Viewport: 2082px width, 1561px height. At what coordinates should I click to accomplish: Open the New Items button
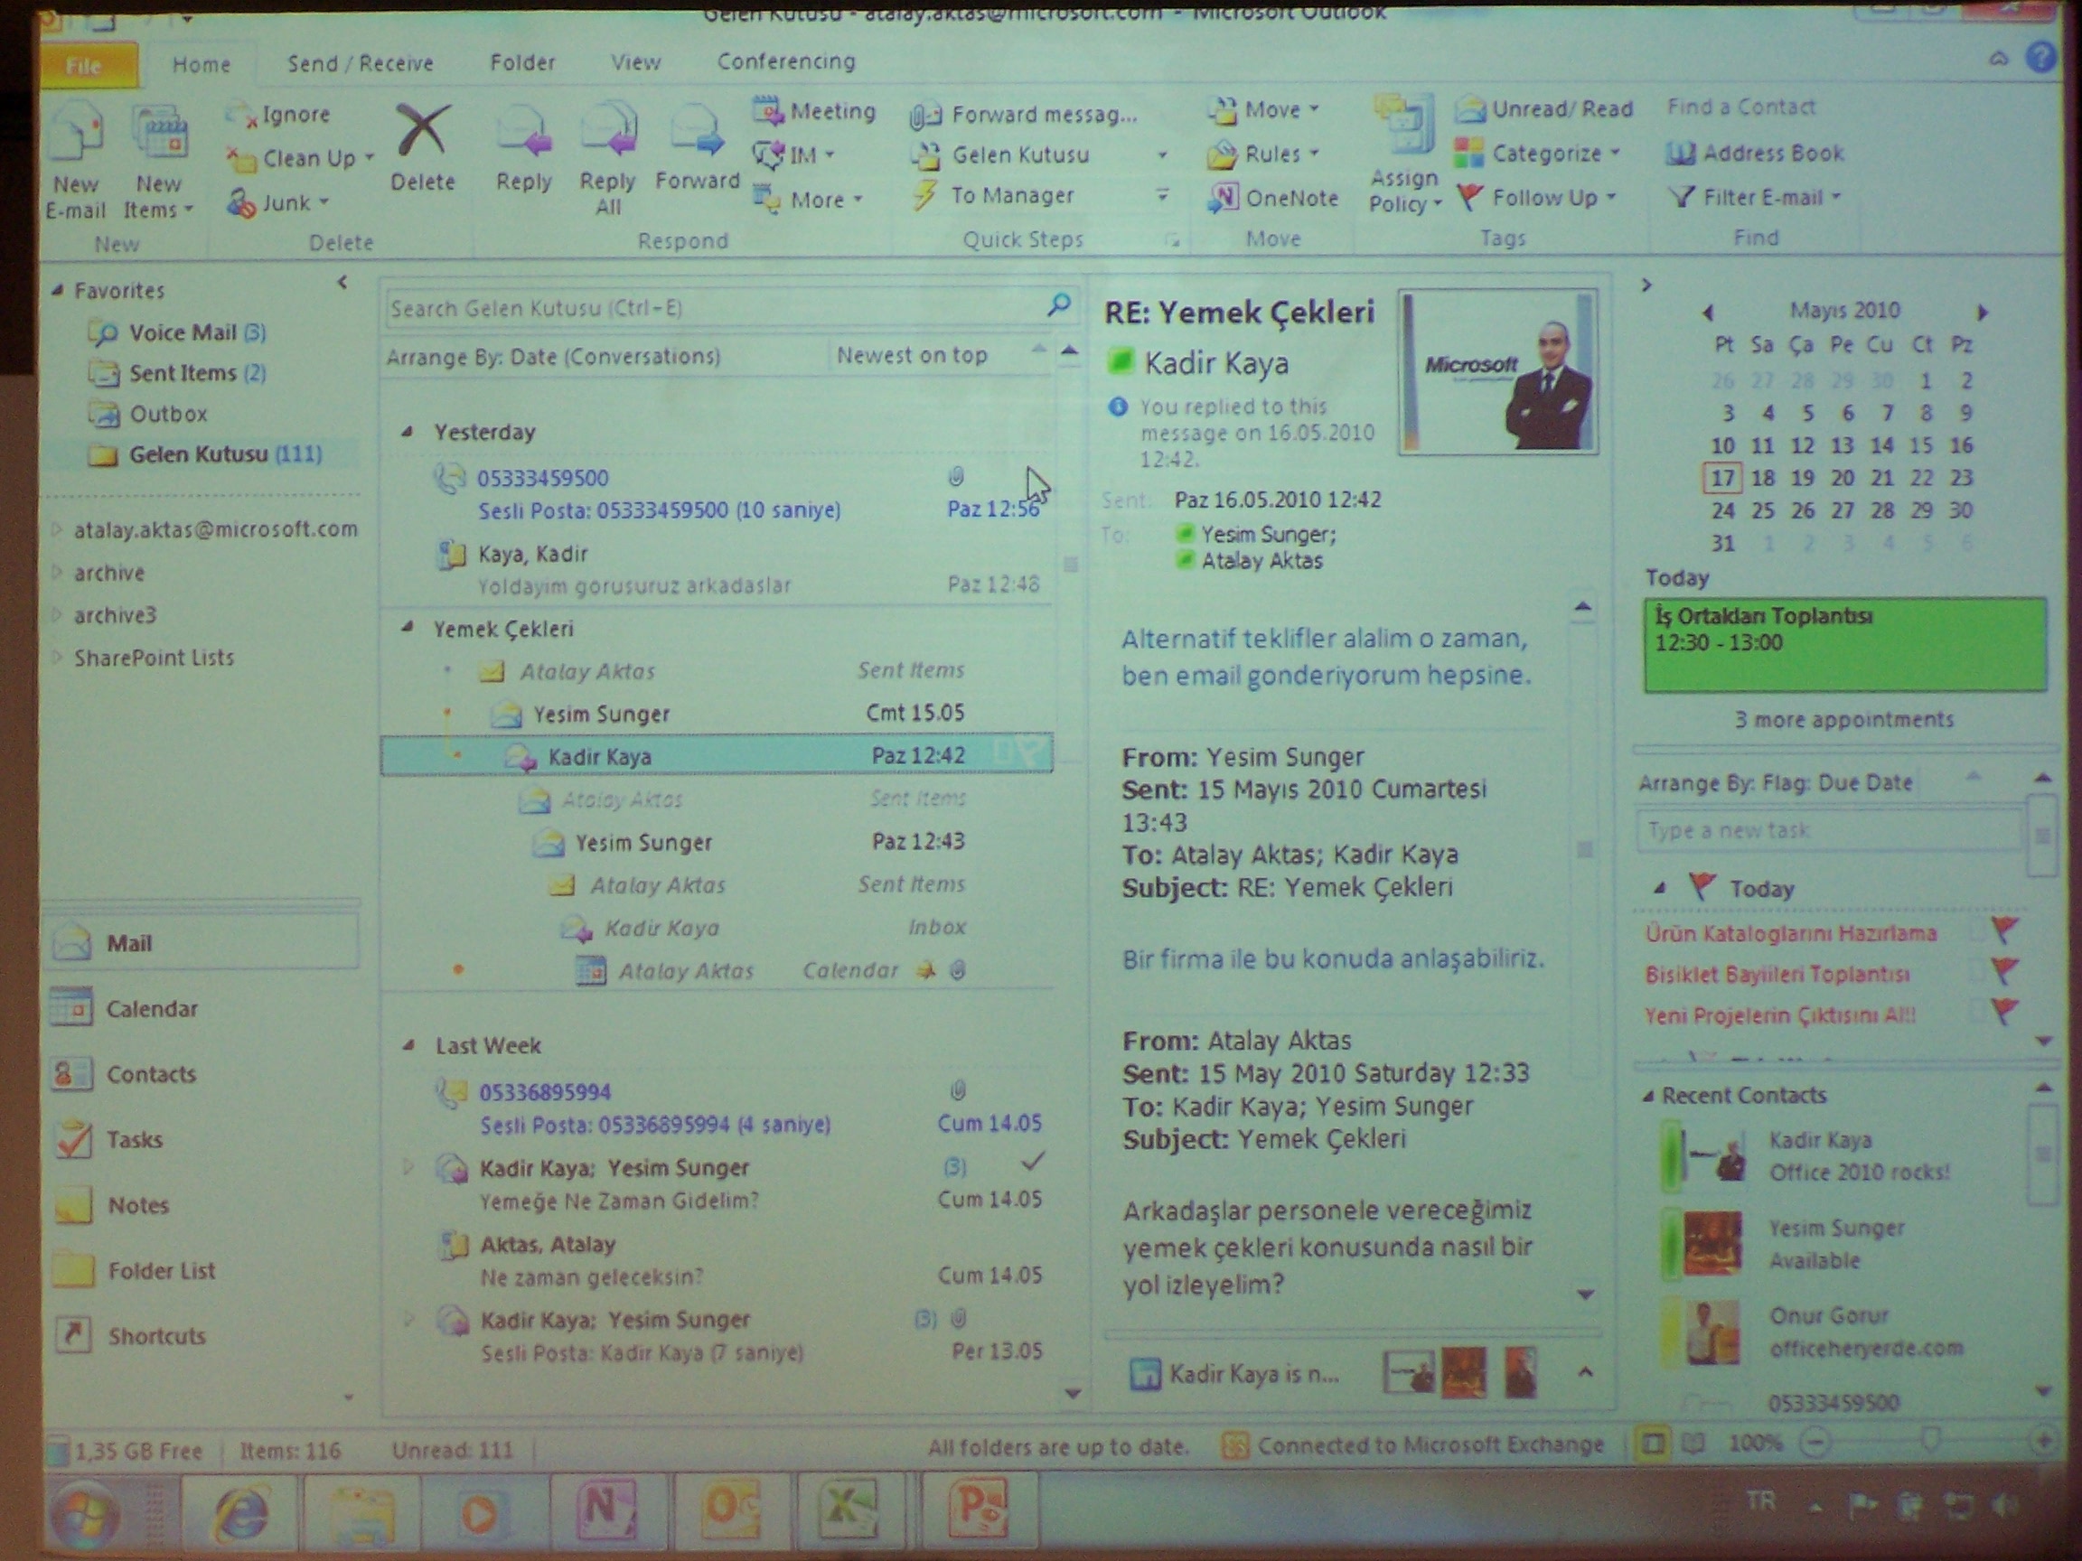[159, 162]
